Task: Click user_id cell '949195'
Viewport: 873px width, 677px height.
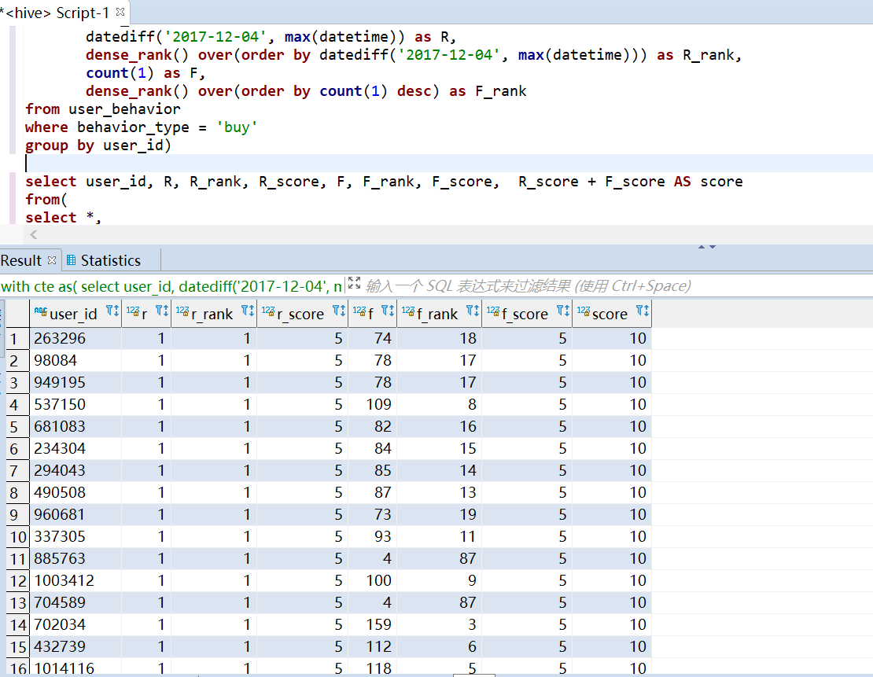Action: pos(76,382)
